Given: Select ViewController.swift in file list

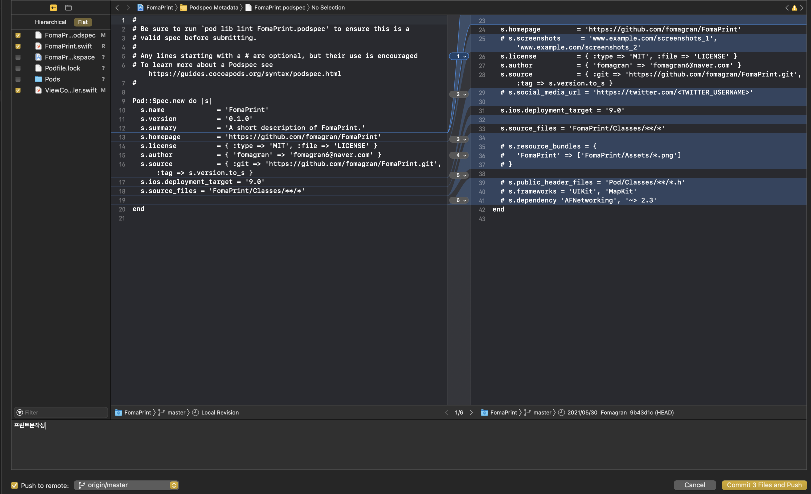Looking at the screenshot, I should (x=70, y=90).
